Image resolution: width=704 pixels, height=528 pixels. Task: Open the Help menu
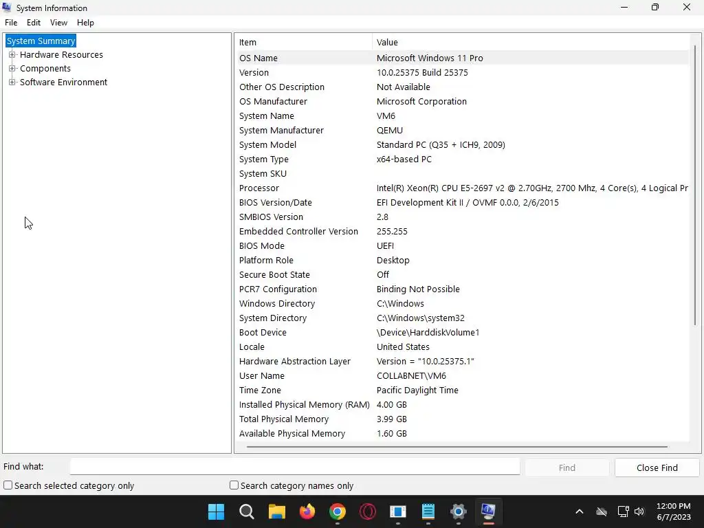(85, 23)
